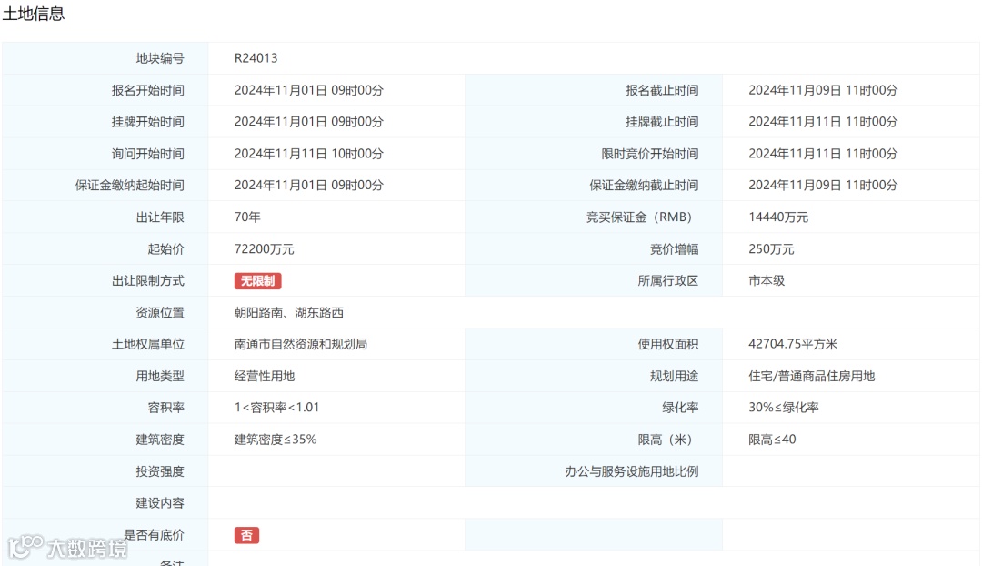The height and width of the screenshot is (566, 982).
Task: Click the 用地类型 label
Action: 160,376
